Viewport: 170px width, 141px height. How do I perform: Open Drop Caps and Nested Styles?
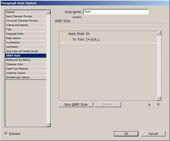26,51
